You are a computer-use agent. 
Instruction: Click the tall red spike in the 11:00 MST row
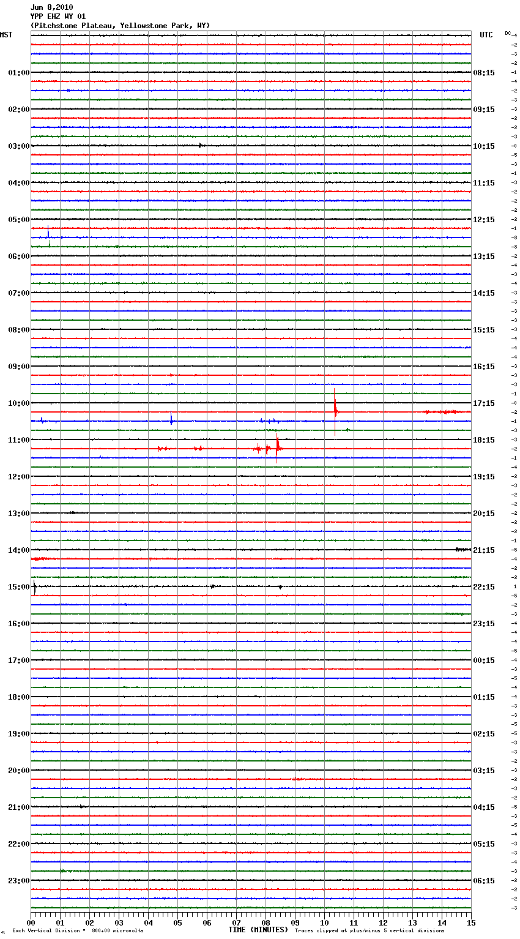tap(277, 447)
